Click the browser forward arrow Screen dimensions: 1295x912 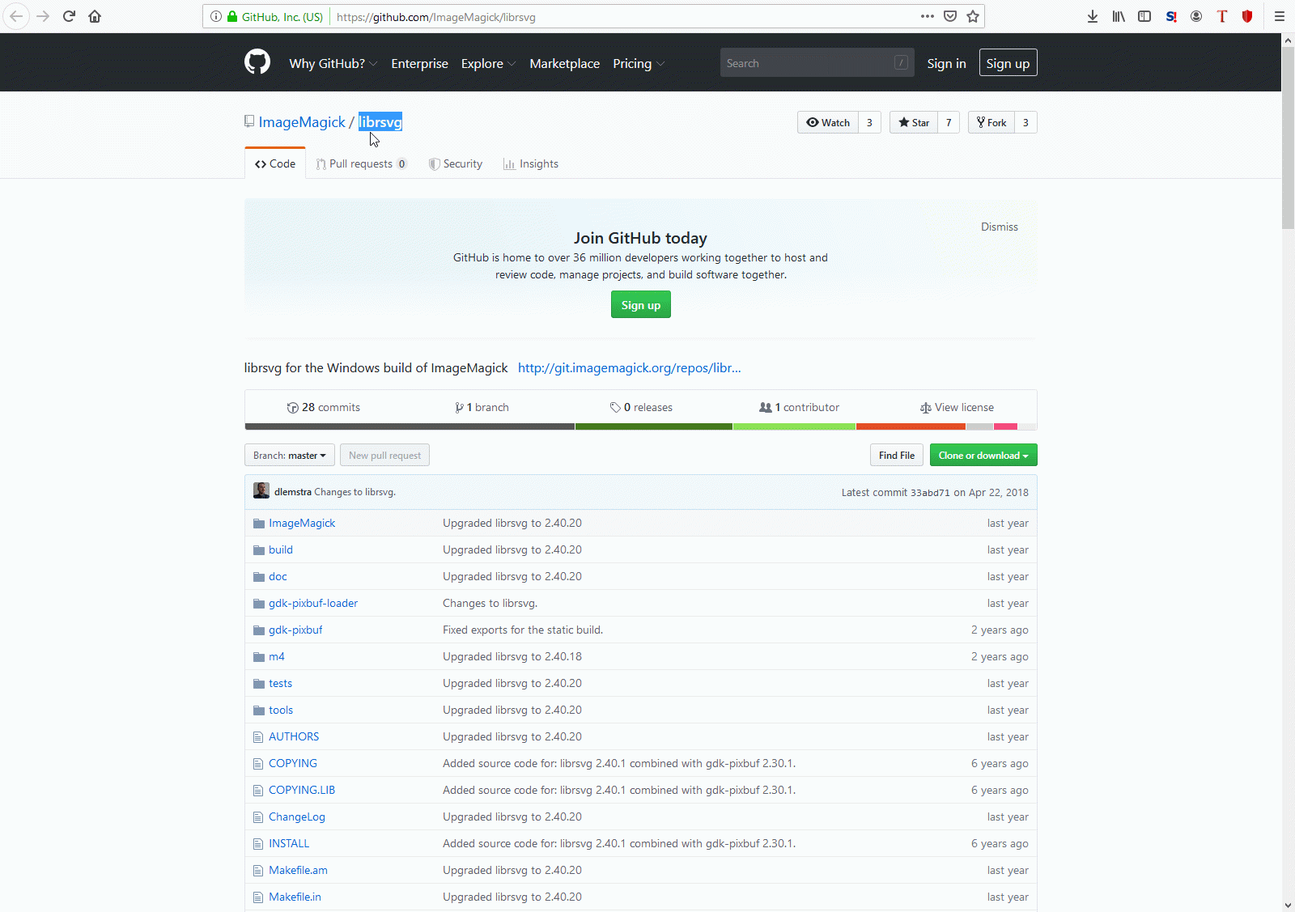[43, 16]
